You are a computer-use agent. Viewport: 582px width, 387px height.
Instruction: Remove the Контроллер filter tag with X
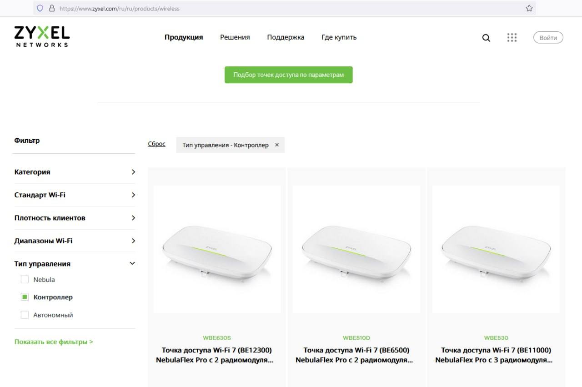point(277,145)
